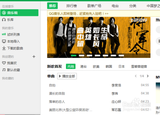Open 默认收藏 music note playlist
The image size is (160, 115).
(x=11, y=70)
